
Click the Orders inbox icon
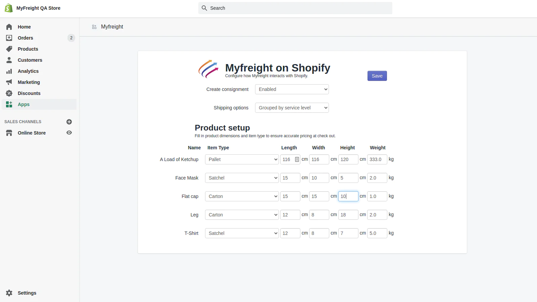(x=9, y=38)
